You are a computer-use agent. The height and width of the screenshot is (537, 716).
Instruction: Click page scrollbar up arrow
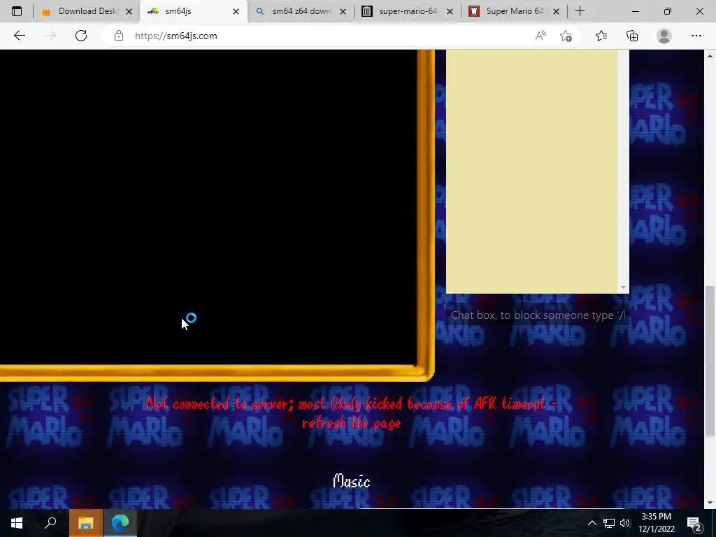710,56
